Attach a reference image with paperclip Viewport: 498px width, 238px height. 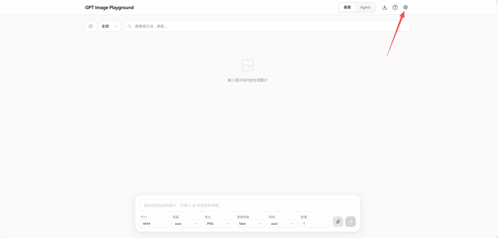pyautogui.click(x=338, y=222)
